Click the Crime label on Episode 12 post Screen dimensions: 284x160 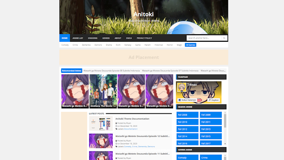click(134, 147)
